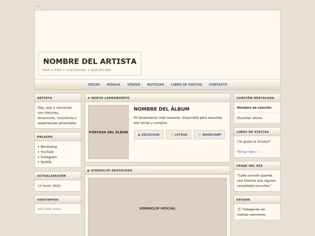315x236 pixels.
Task: Click the Escuchar ahora text
Action: coord(250,118)
